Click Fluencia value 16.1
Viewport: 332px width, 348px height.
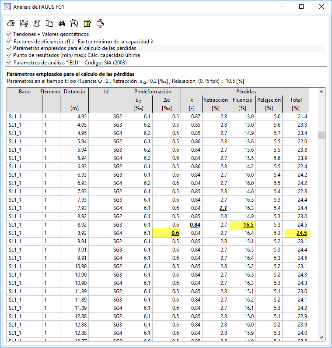249,308
